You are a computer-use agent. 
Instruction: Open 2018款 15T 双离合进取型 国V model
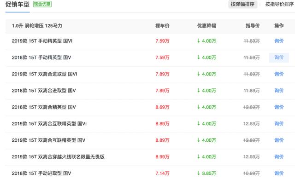tap(44, 91)
